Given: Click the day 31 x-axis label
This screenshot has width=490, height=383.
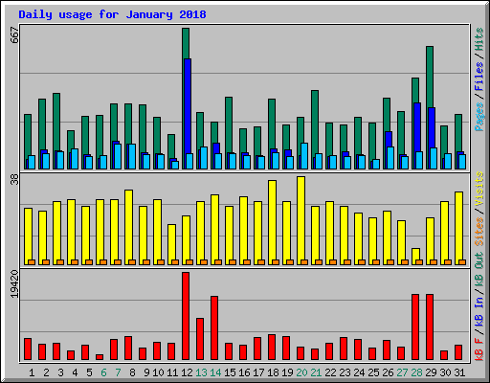Looking at the screenshot, I should [459, 372].
